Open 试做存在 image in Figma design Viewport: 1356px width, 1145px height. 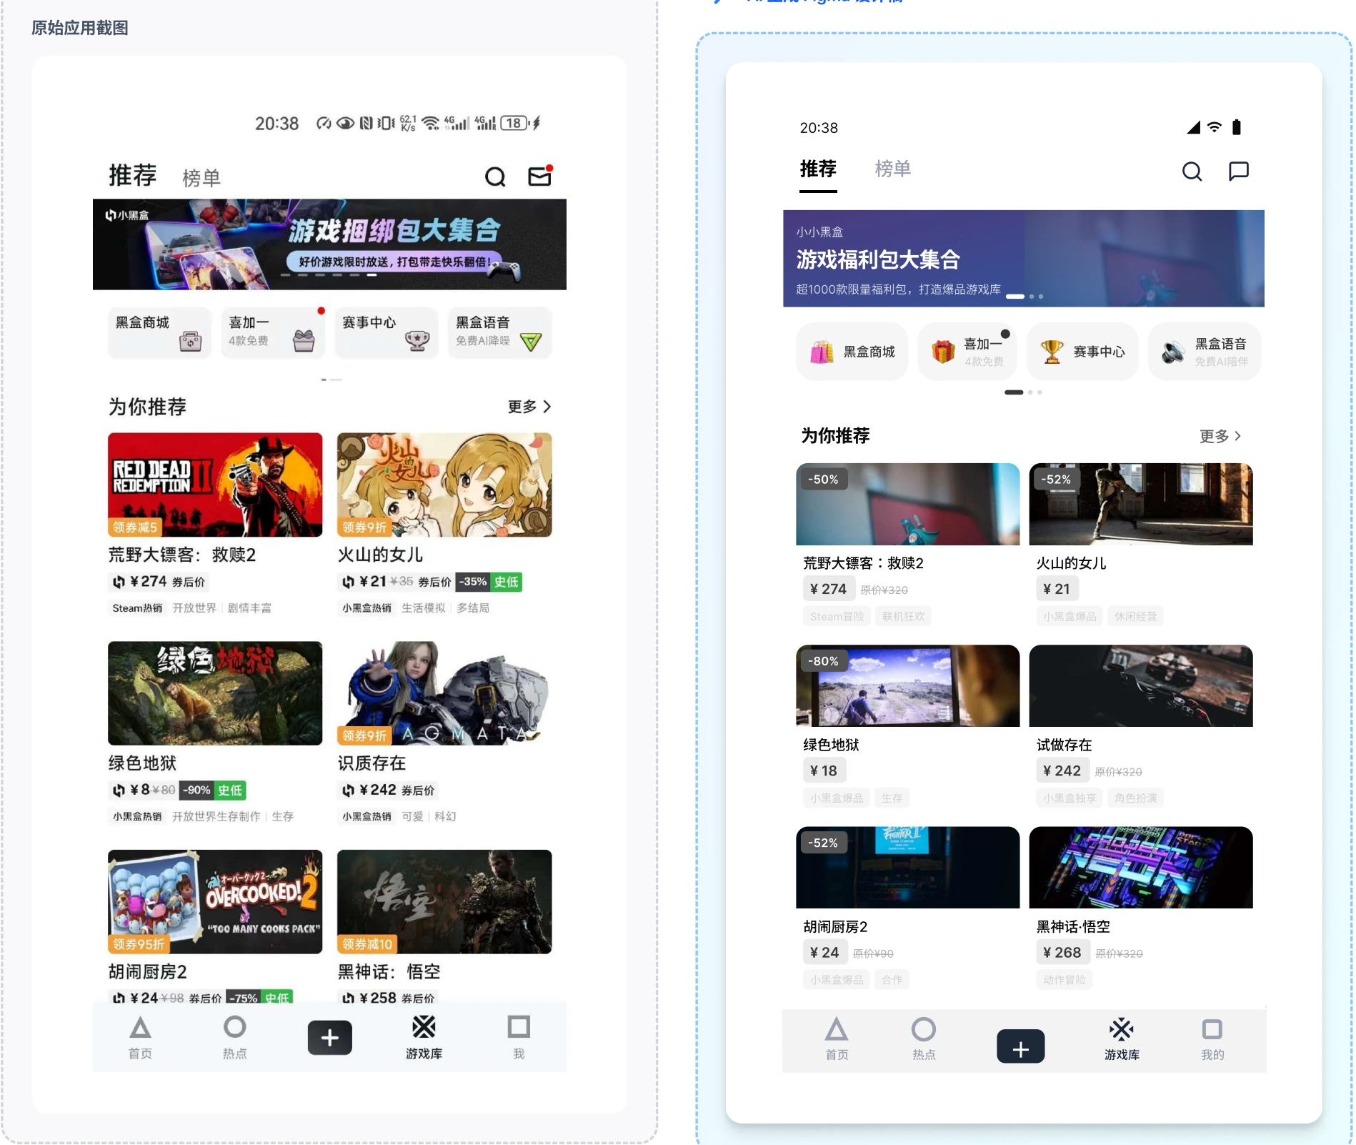(1140, 685)
